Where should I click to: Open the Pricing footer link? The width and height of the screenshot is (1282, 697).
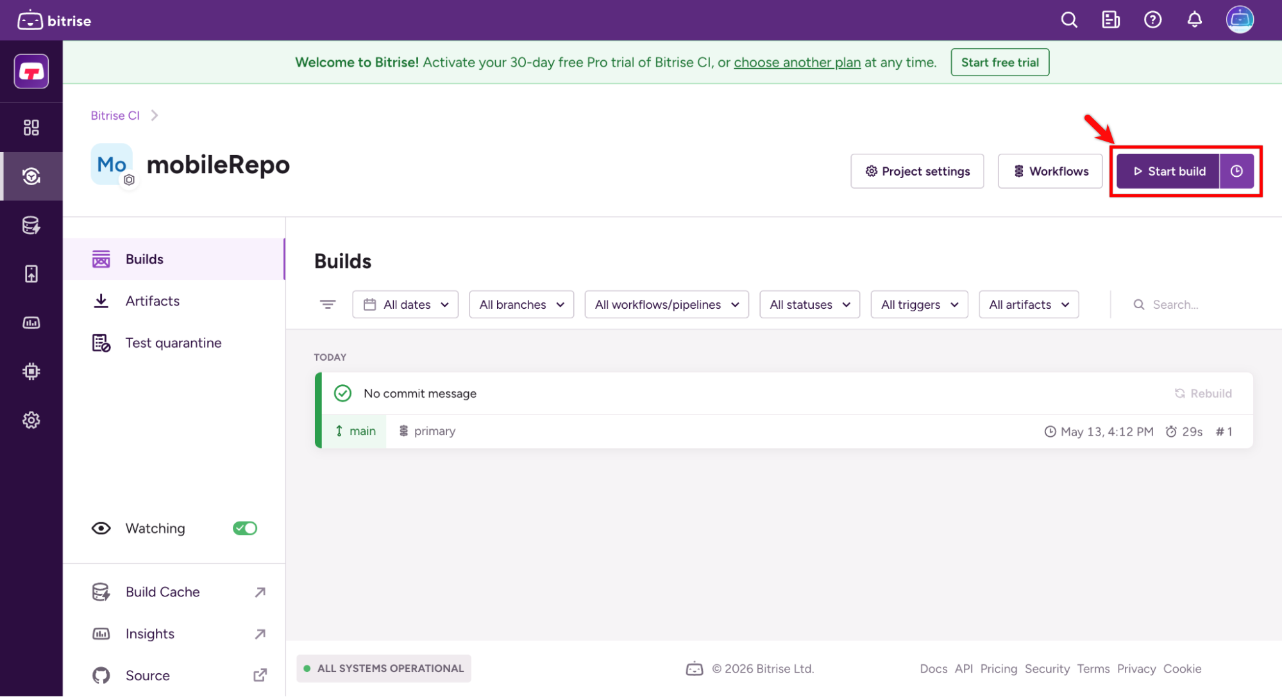[x=999, y=669]
